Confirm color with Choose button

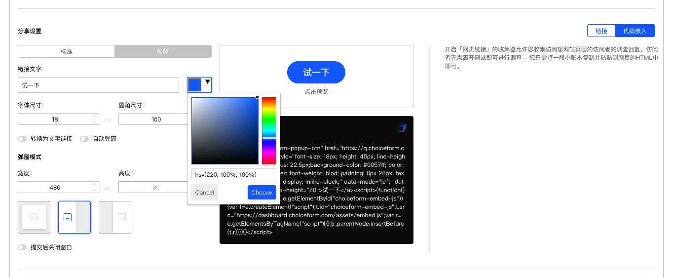point(262,193)
